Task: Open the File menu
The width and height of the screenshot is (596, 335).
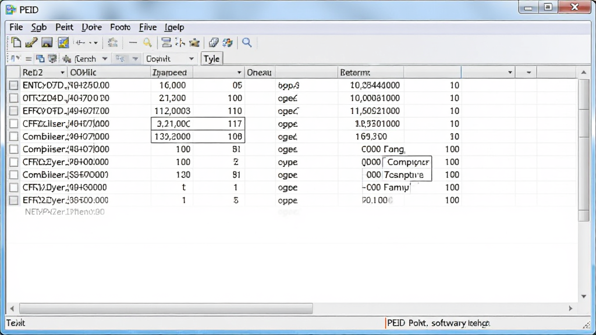Action: click(16, 27)
